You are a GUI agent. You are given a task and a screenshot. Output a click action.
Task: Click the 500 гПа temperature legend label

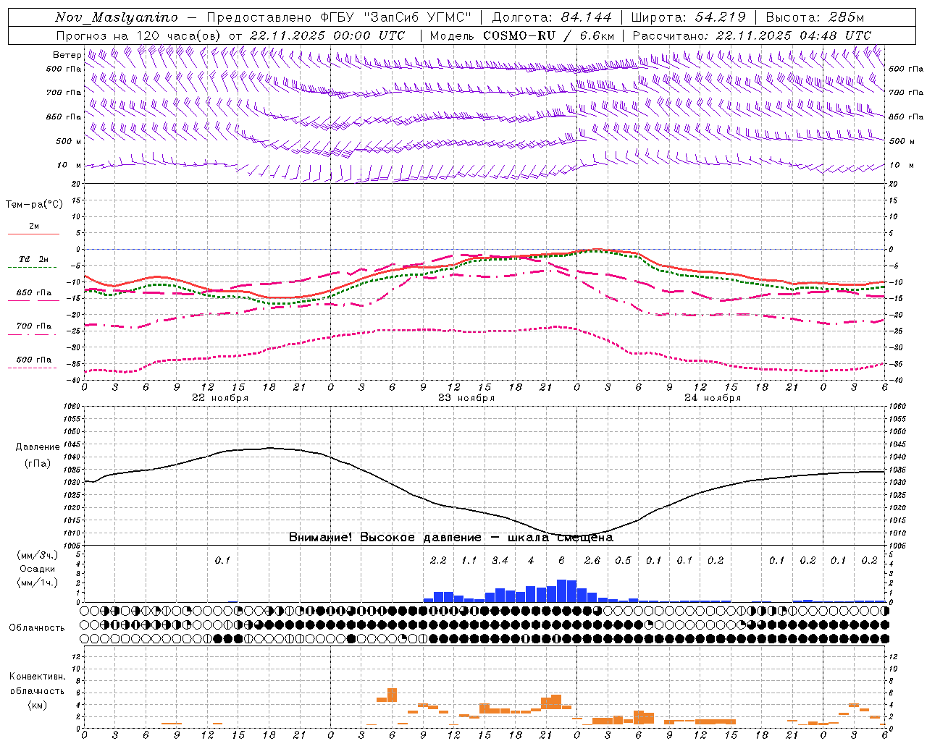point(34,360)
